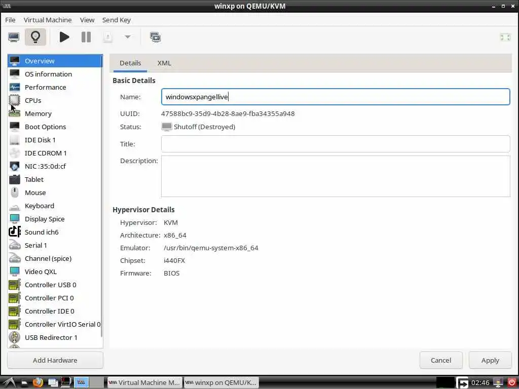Image resolution: width=519 pixels, height=389 pixels.
Task: Open Boot Options
Action: pyautogui.click(x=55, y=127)
